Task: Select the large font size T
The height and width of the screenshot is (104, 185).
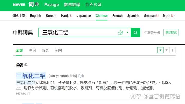Action: click(x=173, y=50)
